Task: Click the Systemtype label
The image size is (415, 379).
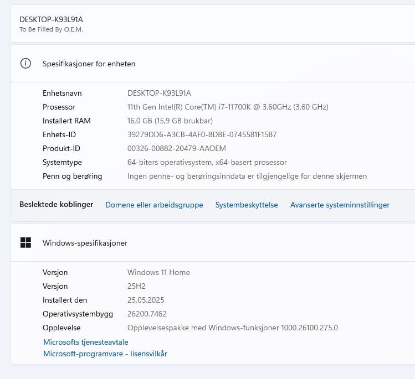Action: (62, 162)
